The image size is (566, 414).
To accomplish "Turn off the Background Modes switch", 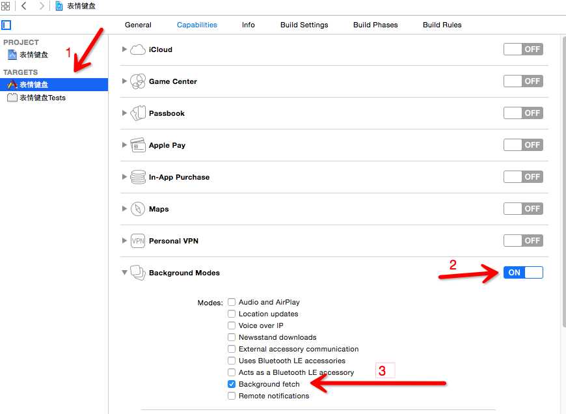I will (523, 272).
